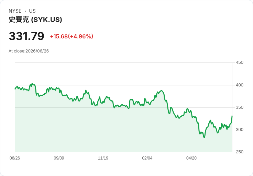This screenshot has width=253, height=176.
Task: Click the 331.79 current price
Action: 26,36
